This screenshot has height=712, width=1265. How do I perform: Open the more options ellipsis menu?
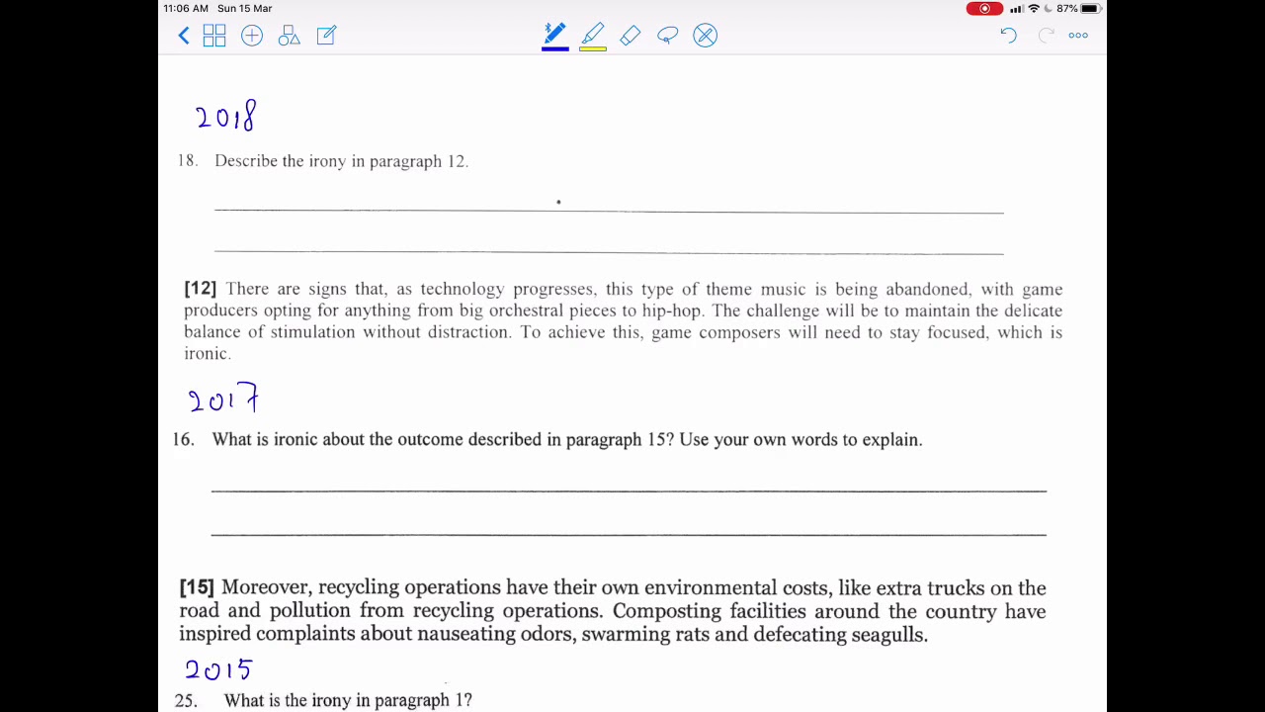(x=1078, y=36)
